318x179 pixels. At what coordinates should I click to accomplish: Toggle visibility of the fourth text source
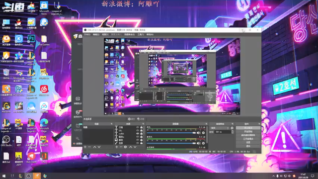click(138, 137)
